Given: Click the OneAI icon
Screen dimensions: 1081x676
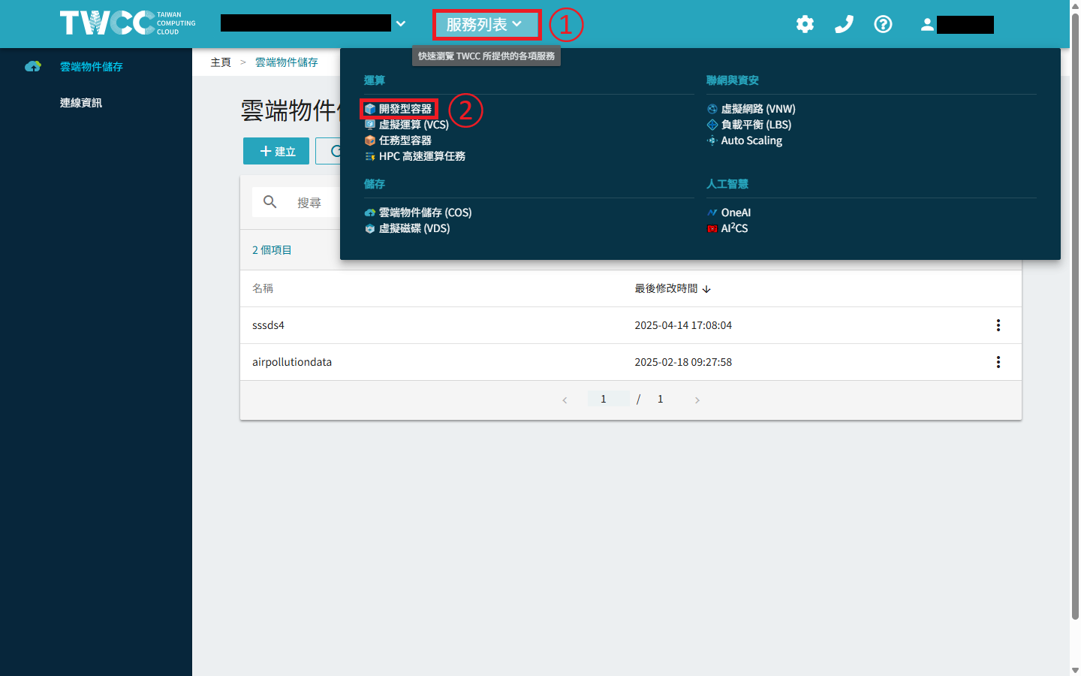Looking at the screenshot, I should [712, 213].
